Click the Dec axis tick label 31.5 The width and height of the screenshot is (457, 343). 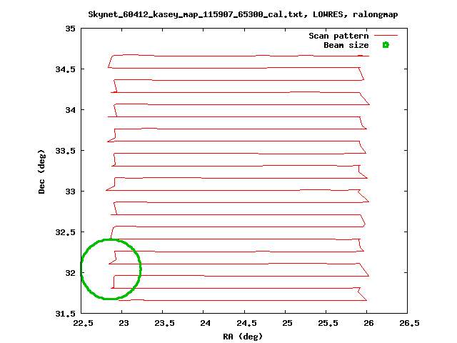65,314
